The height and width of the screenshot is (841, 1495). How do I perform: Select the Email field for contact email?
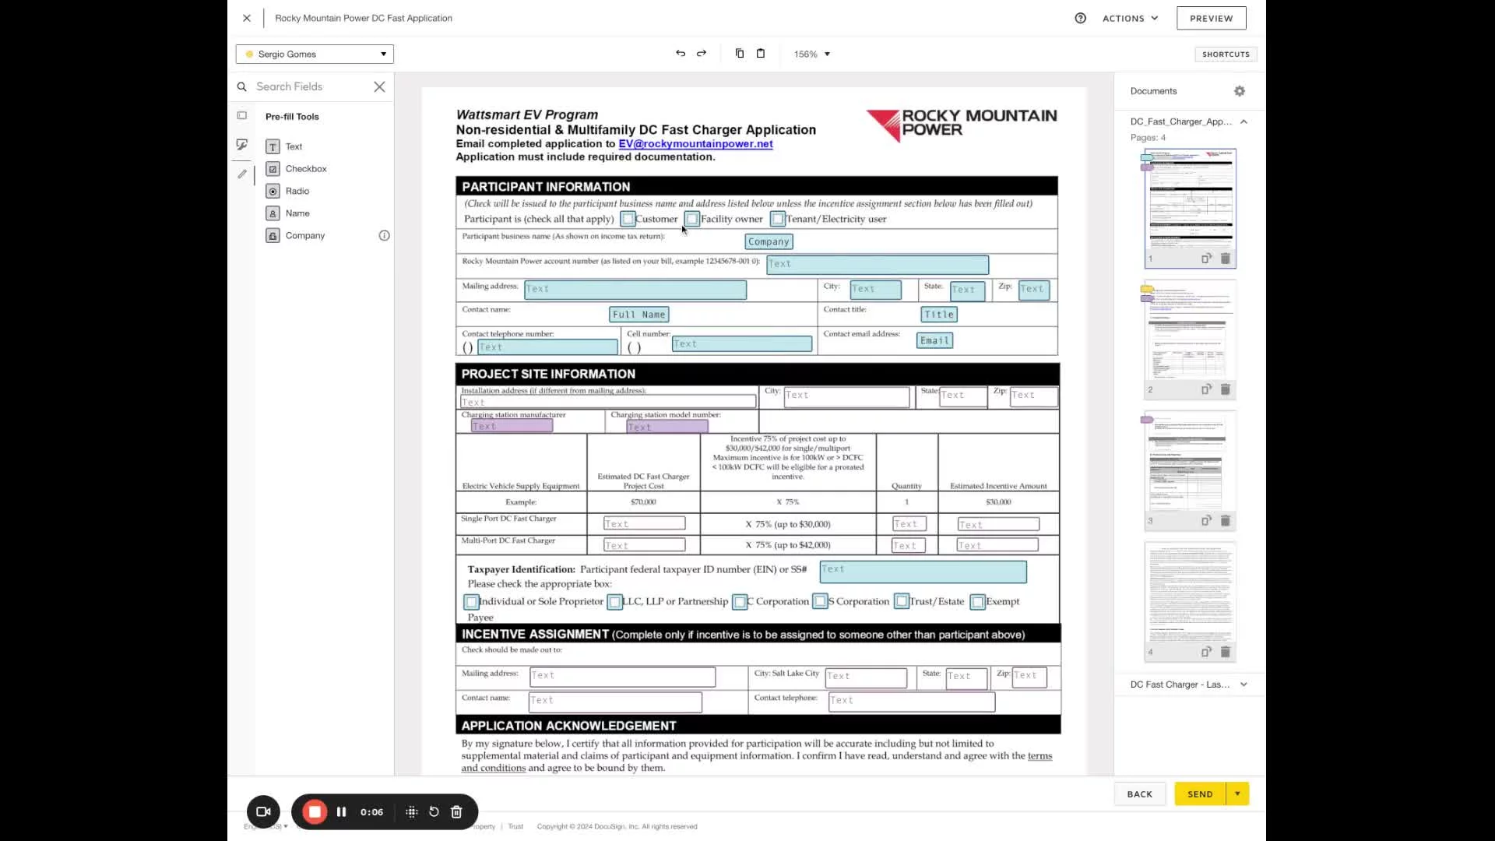[934, 340]
